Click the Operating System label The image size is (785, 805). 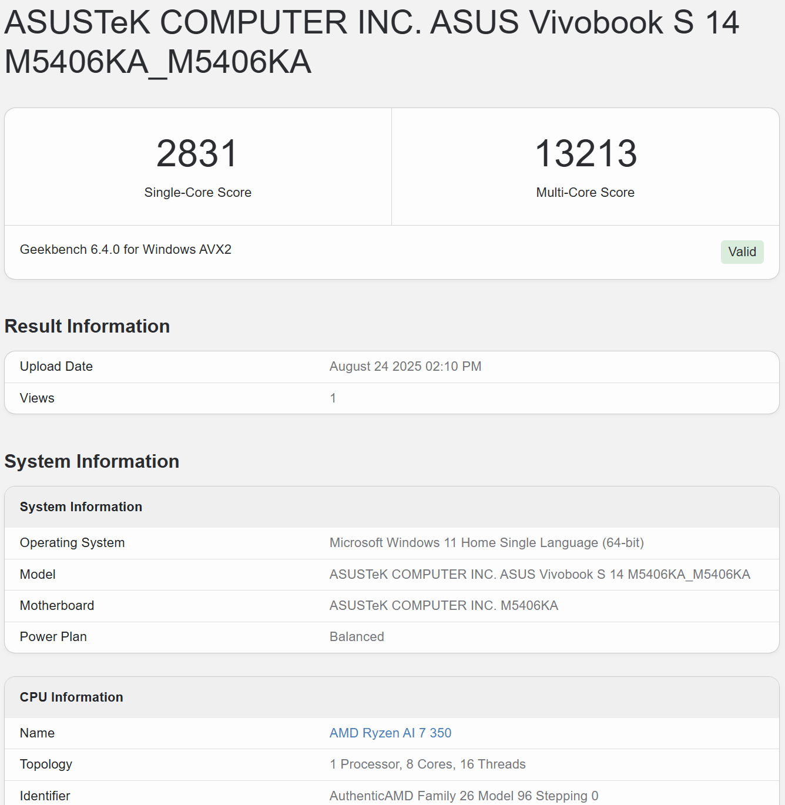tap(72, 543)
